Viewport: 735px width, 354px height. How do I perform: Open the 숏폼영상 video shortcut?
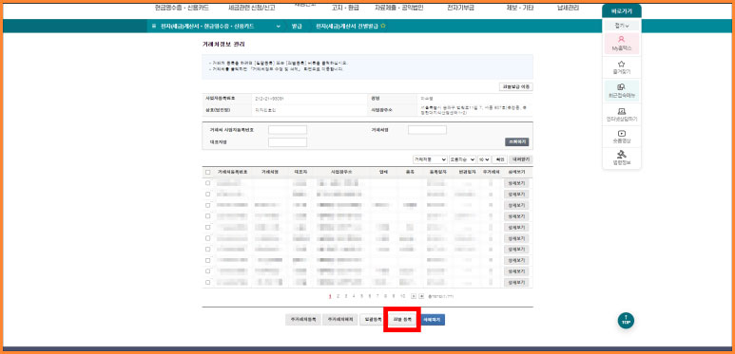[622, 137]
